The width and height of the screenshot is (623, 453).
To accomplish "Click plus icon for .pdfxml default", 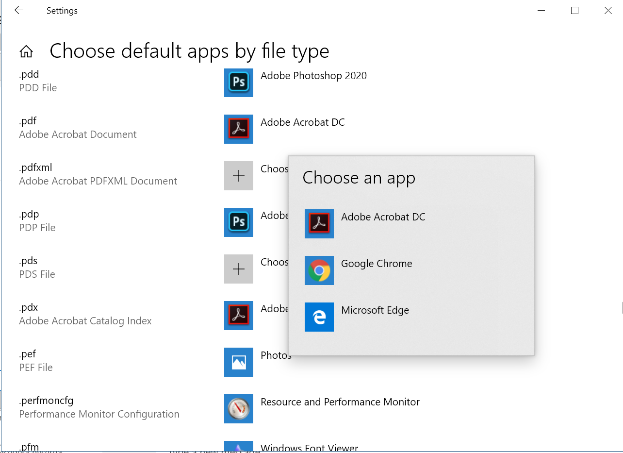I will [239, 176].
